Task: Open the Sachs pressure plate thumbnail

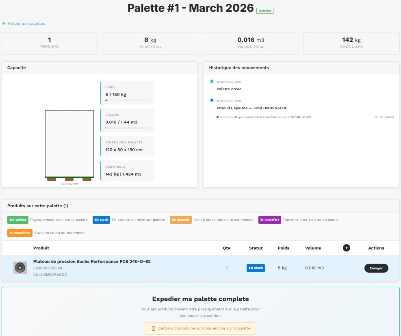Action: pos(20,268)
